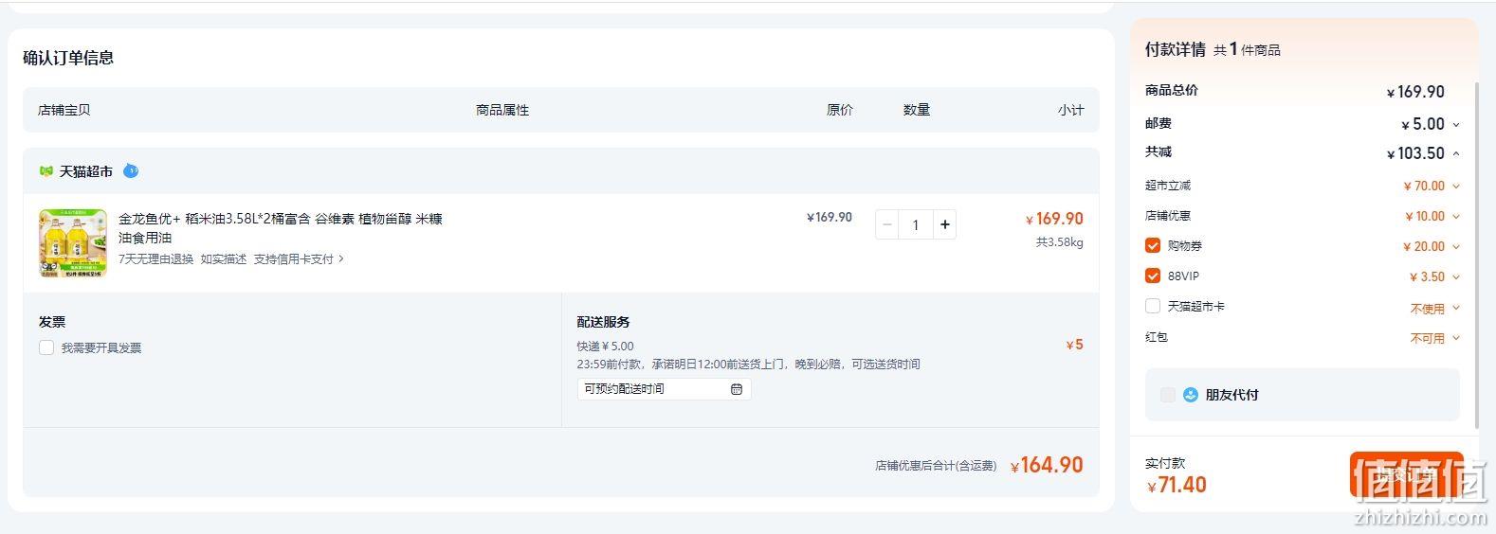
Task: Click the 商品属性 column header
Action: pos(502,110)
